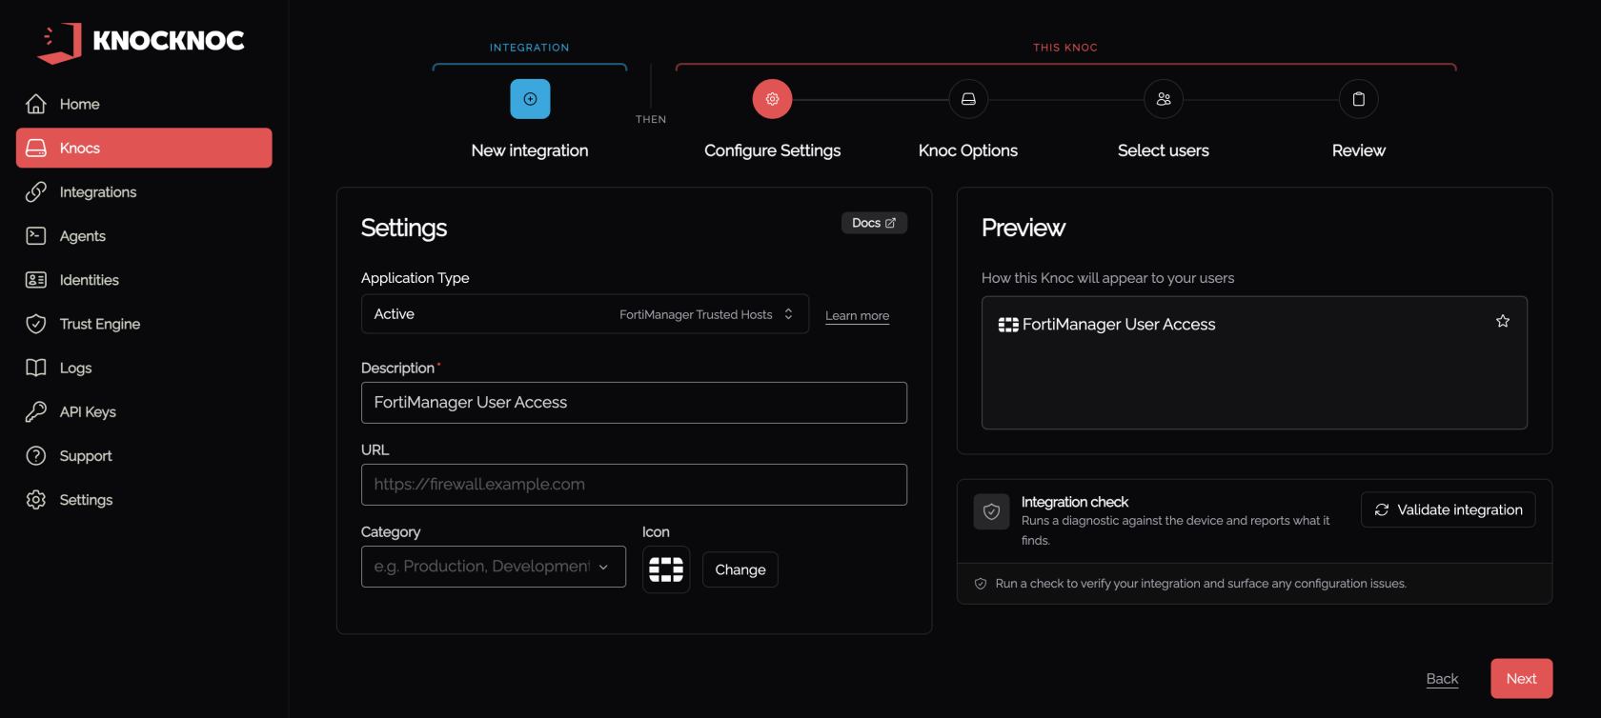Click the Agents terminal icon
The image size is (1601, 718).
pos(36,236)
